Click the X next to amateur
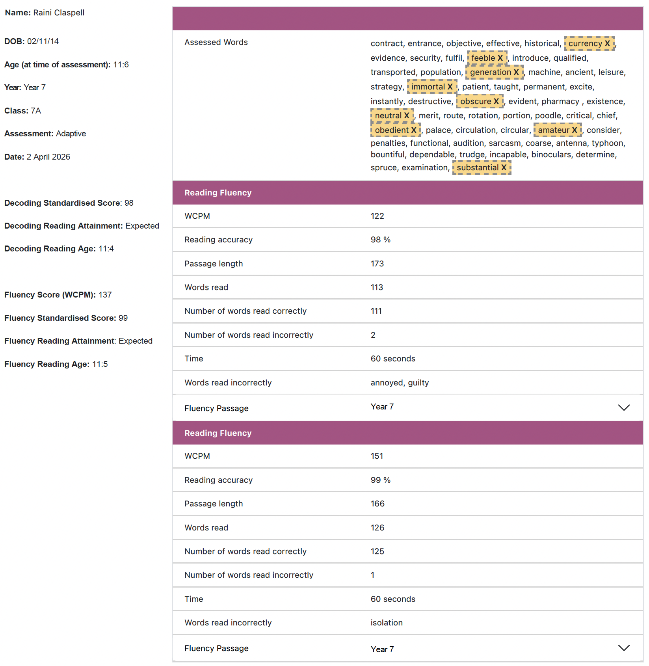This screenshot has width=649, height=666. (x=575, y=130)
